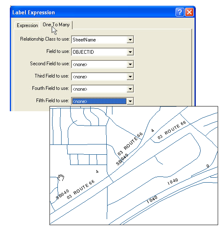Click the 'Second Field to use:' label

click(x=50, y=64)
